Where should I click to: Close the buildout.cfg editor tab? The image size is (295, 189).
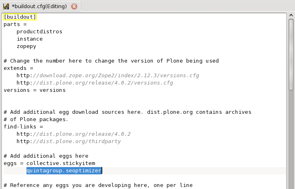(74, 7)
